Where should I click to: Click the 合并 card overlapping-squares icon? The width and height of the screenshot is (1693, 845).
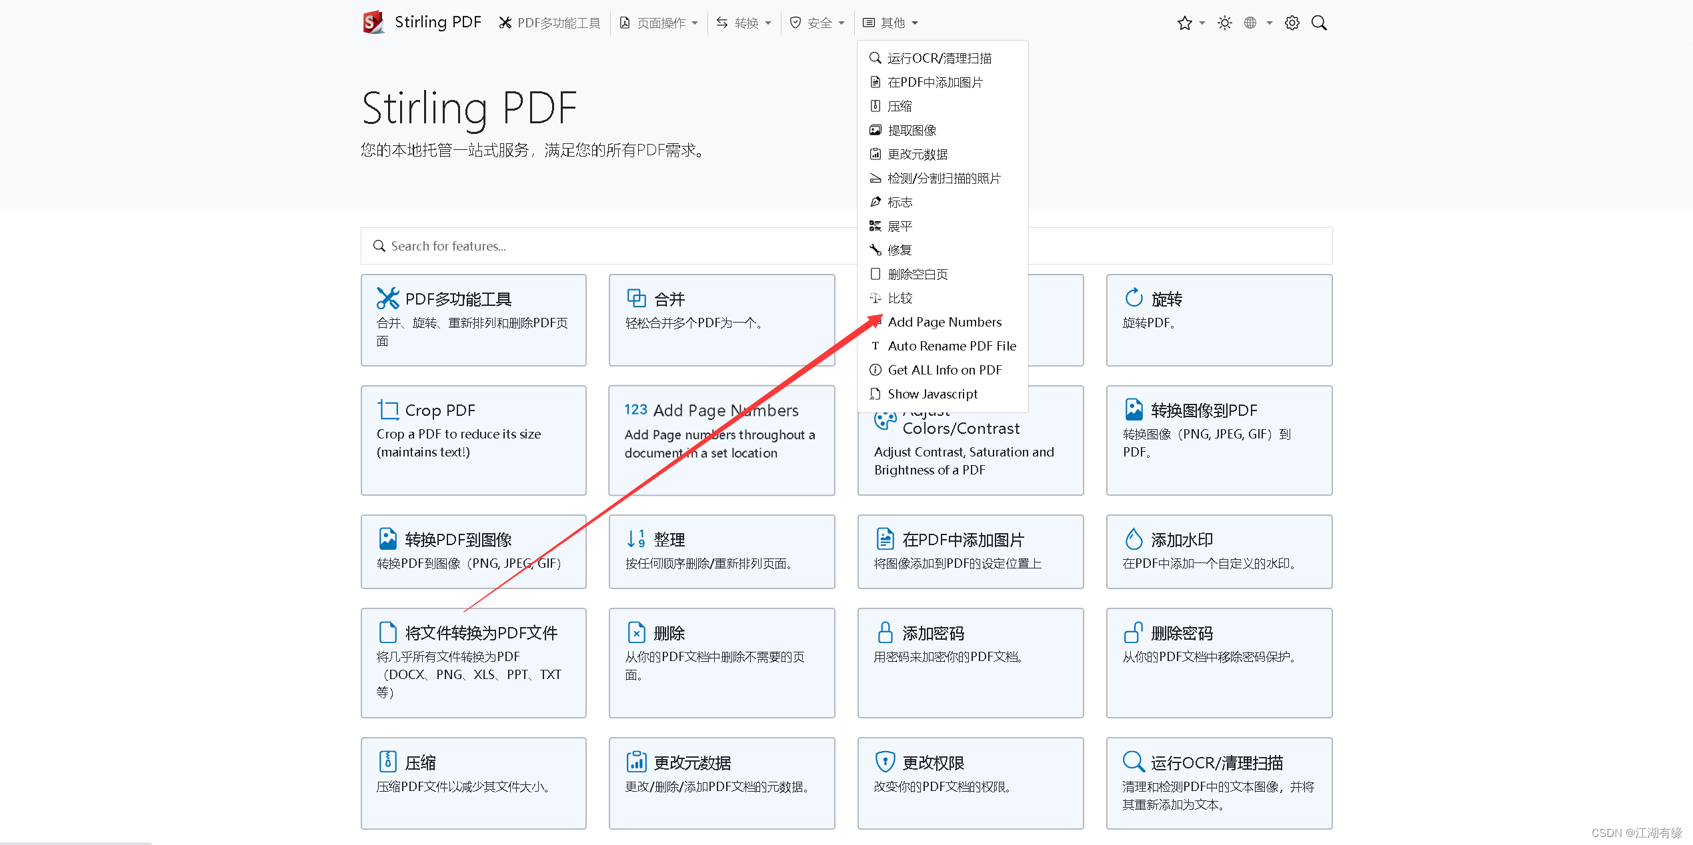click(x=636, y=298)
